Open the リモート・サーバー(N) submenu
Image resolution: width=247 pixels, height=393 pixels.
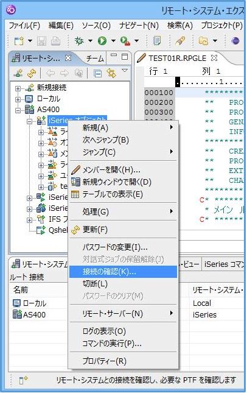pyautogui.click(x=123, y=314)
